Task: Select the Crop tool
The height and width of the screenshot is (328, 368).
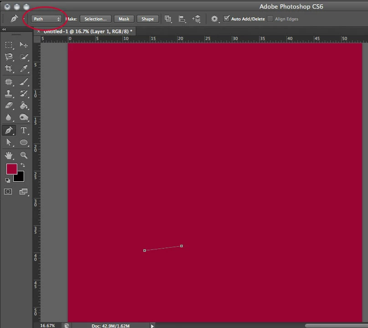Action: [x=9, y=68]
